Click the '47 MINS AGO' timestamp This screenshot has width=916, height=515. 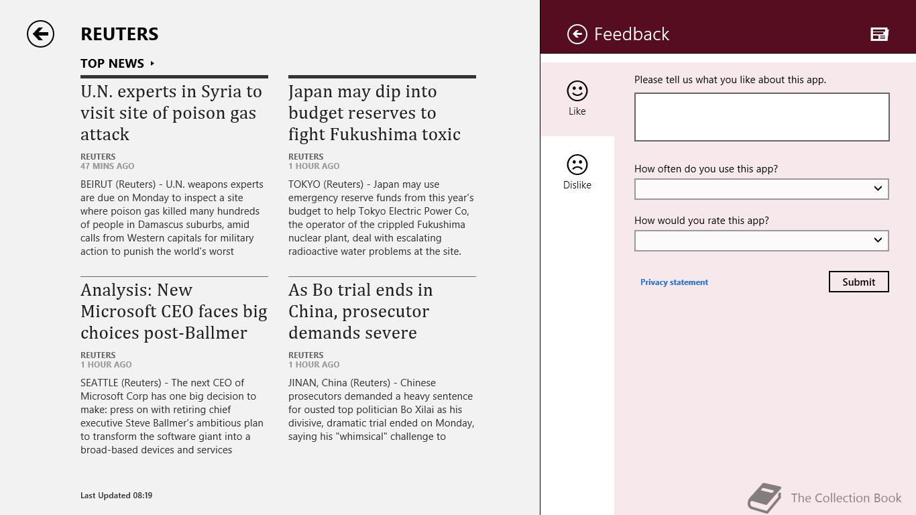tap(107, 166)
